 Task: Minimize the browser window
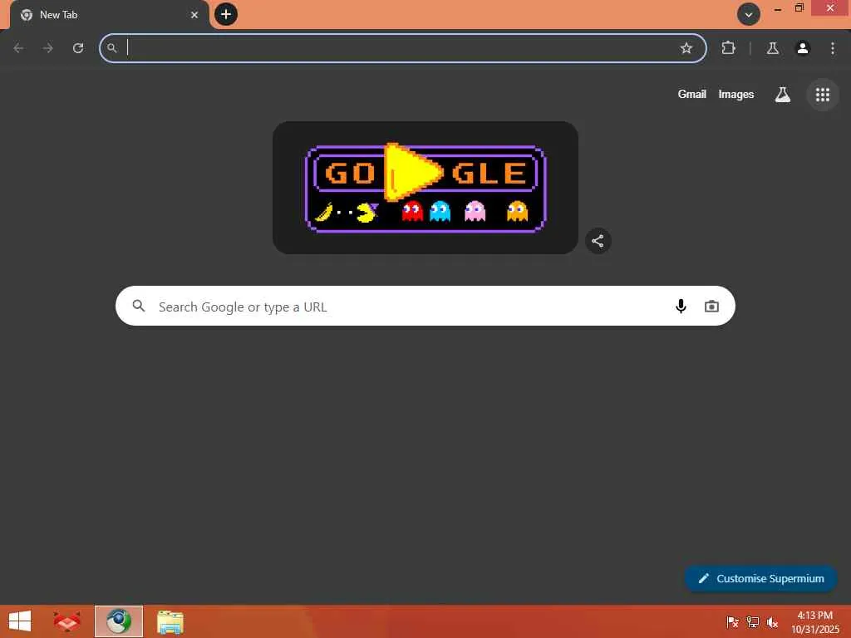click(x=777, y=8)
